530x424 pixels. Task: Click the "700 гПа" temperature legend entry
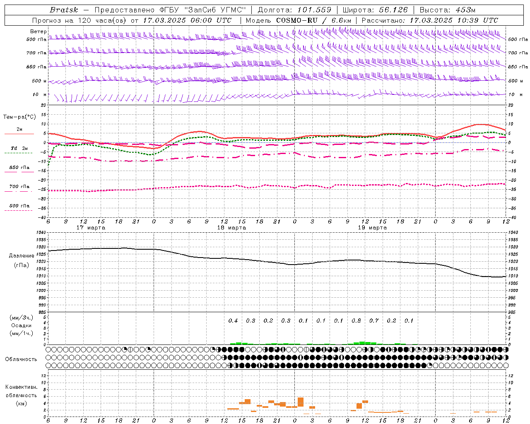coord(19,187)
